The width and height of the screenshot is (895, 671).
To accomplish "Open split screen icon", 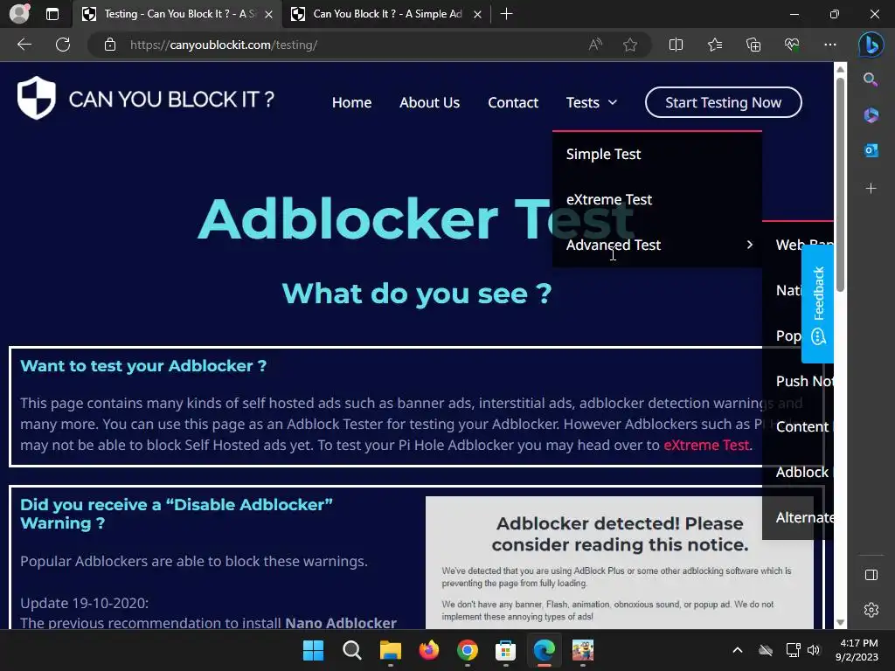I will (x=676, y=45).
